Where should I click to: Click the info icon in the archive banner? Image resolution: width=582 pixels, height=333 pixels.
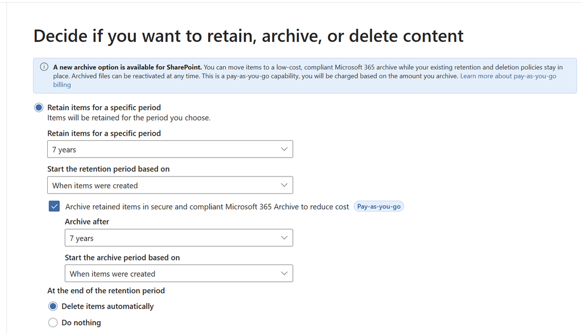[44, 67]
